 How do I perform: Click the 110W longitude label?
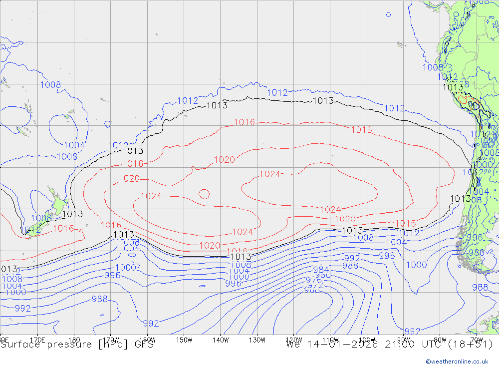click(x=330, y=340)
